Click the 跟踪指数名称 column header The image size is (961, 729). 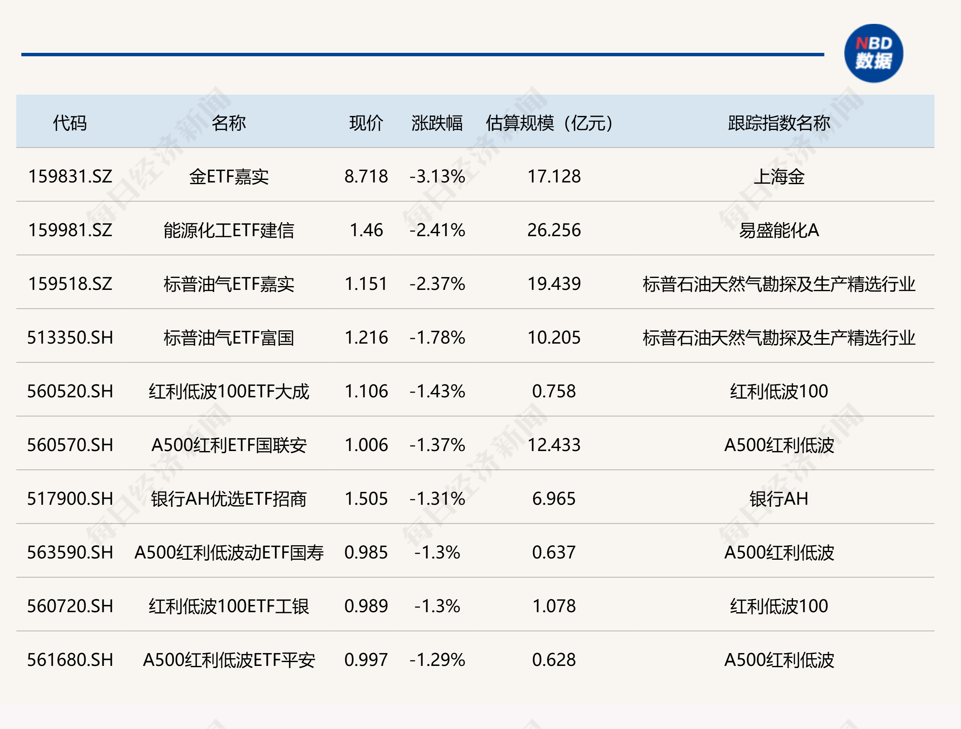779,123
